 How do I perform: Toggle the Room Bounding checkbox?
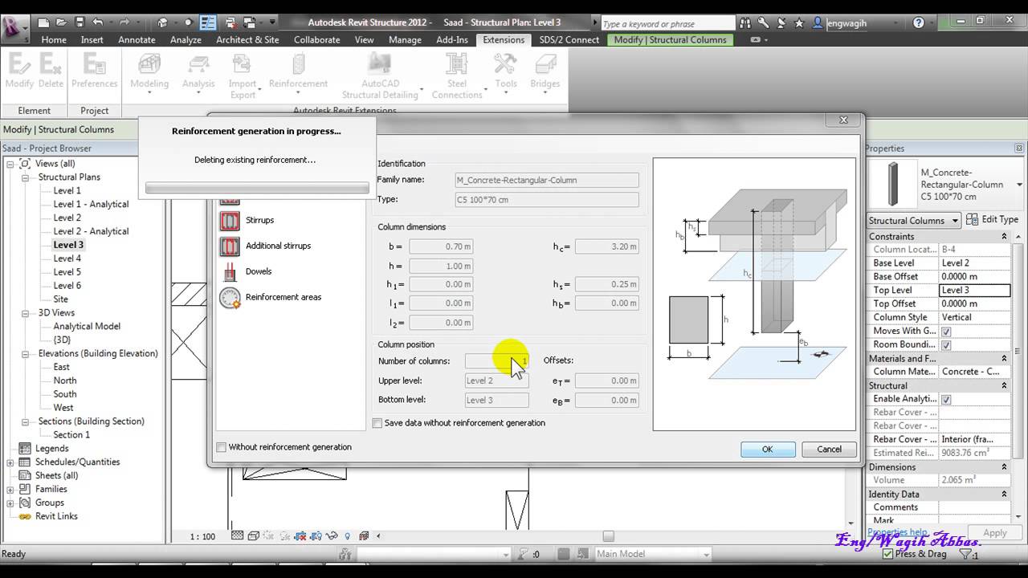tap(946, 344)
